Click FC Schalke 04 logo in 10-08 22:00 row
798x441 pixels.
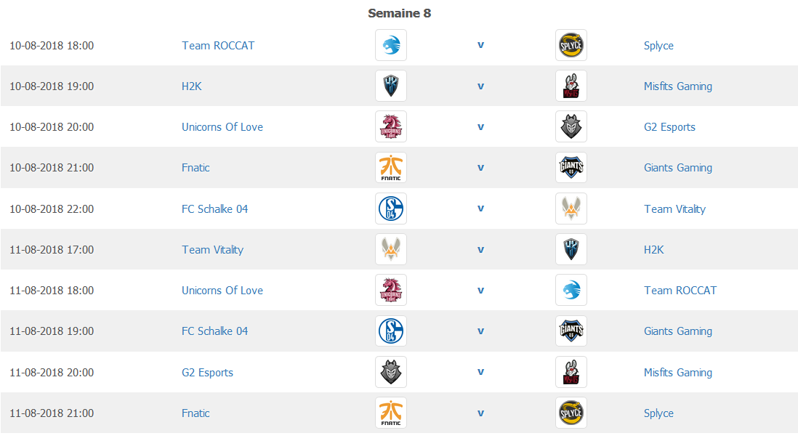pyautogui.click(x=391, y=209)
